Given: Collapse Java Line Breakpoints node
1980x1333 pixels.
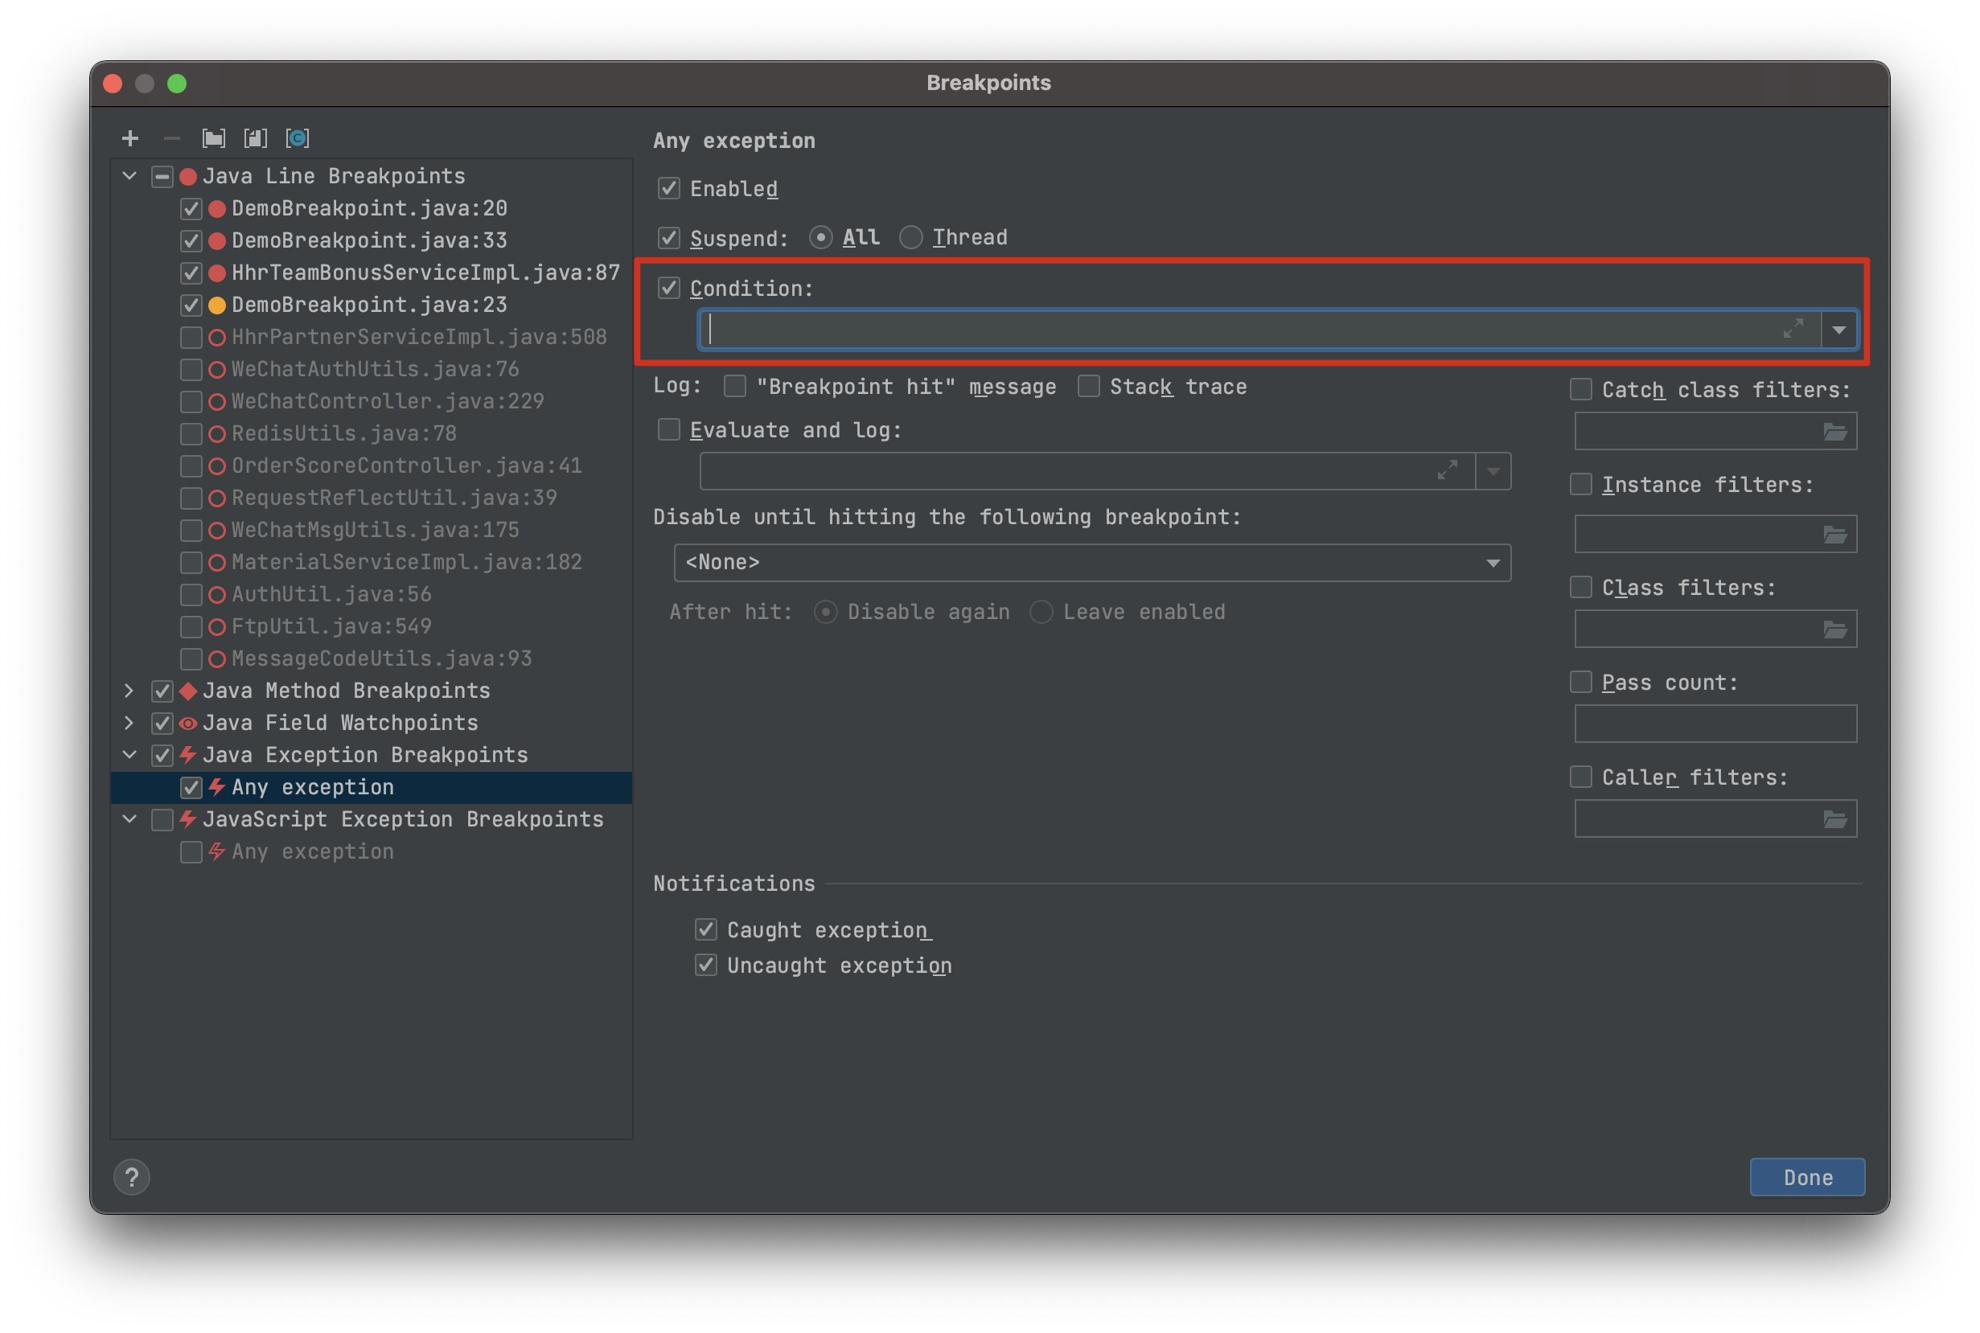Looking at the screenshot, I should pos(129,176).
